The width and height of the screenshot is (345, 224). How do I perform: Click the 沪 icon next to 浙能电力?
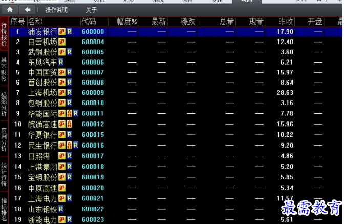[x=62, y=219]
